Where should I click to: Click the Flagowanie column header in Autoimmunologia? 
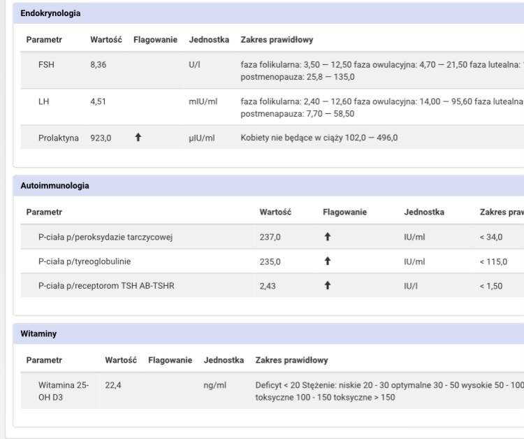[x=344, y=212]
